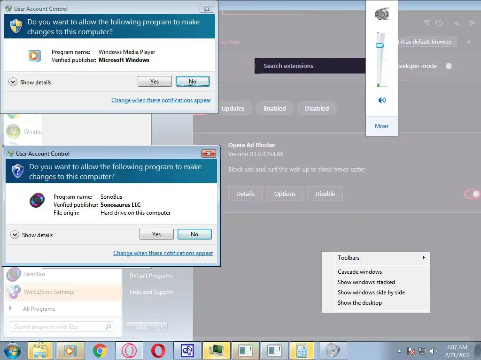Screen dimensions: 481x360
Task: Mute speakers via volume popup speaker icon
Action: [x=382, y=100]
